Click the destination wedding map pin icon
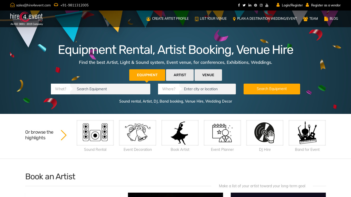This screenshot has width=351, height=197. pyautogui.click(x=234, y=19)
